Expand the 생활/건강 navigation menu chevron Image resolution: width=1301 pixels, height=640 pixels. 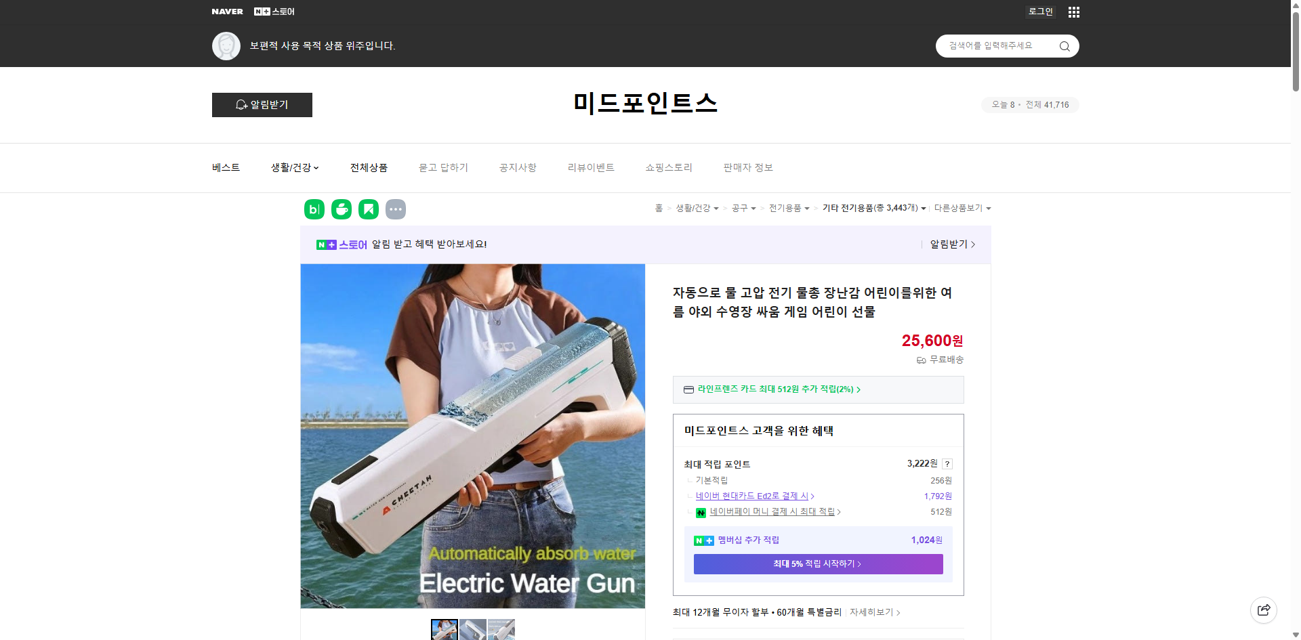(x=316, y=167)
